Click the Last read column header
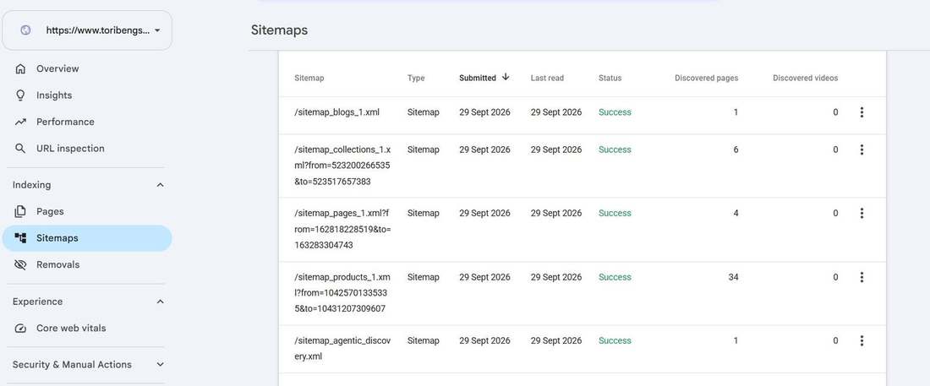Viewport: 930px width, 386px height. (547, 78)
